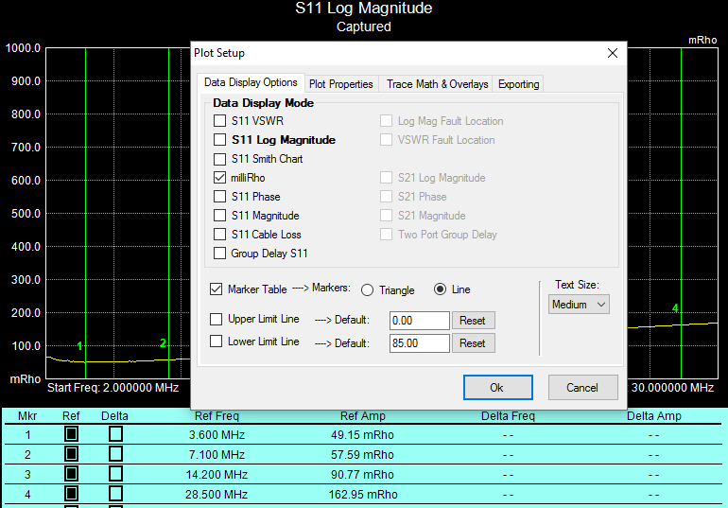Cancel the Plot Setup dialog
The height and width of the screenshot is (508, 728).
(x=582, y=387)
